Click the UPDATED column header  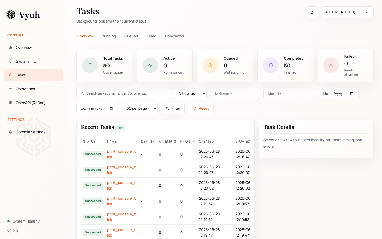[x=243, y=142]
